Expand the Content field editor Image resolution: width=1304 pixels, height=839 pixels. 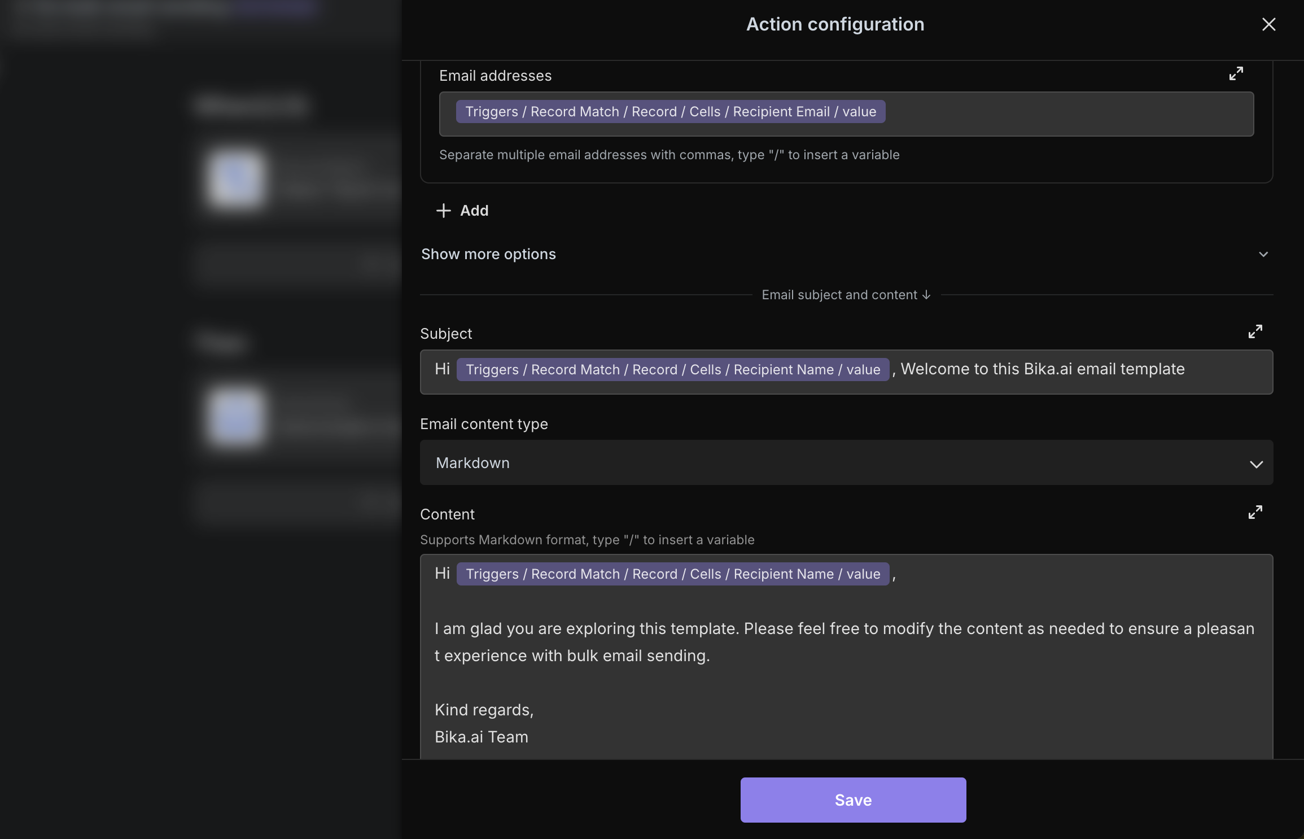coord(1255,512)
